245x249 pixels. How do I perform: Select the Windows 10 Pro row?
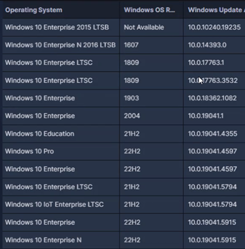pos(29,151)
